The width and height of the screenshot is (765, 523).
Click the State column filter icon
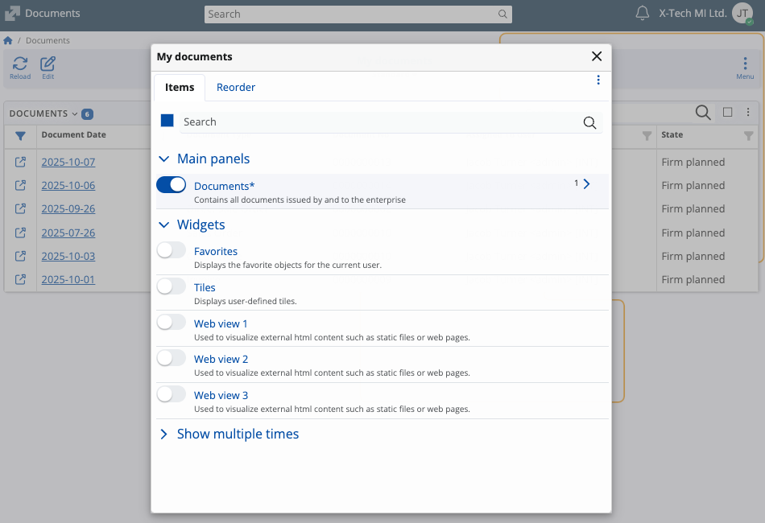[749, 135]
